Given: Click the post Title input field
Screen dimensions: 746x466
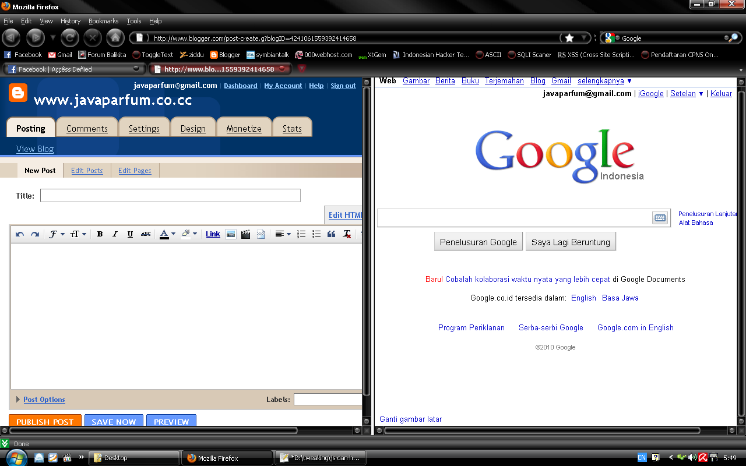Looking at the screenshot, I should [170, 196].
